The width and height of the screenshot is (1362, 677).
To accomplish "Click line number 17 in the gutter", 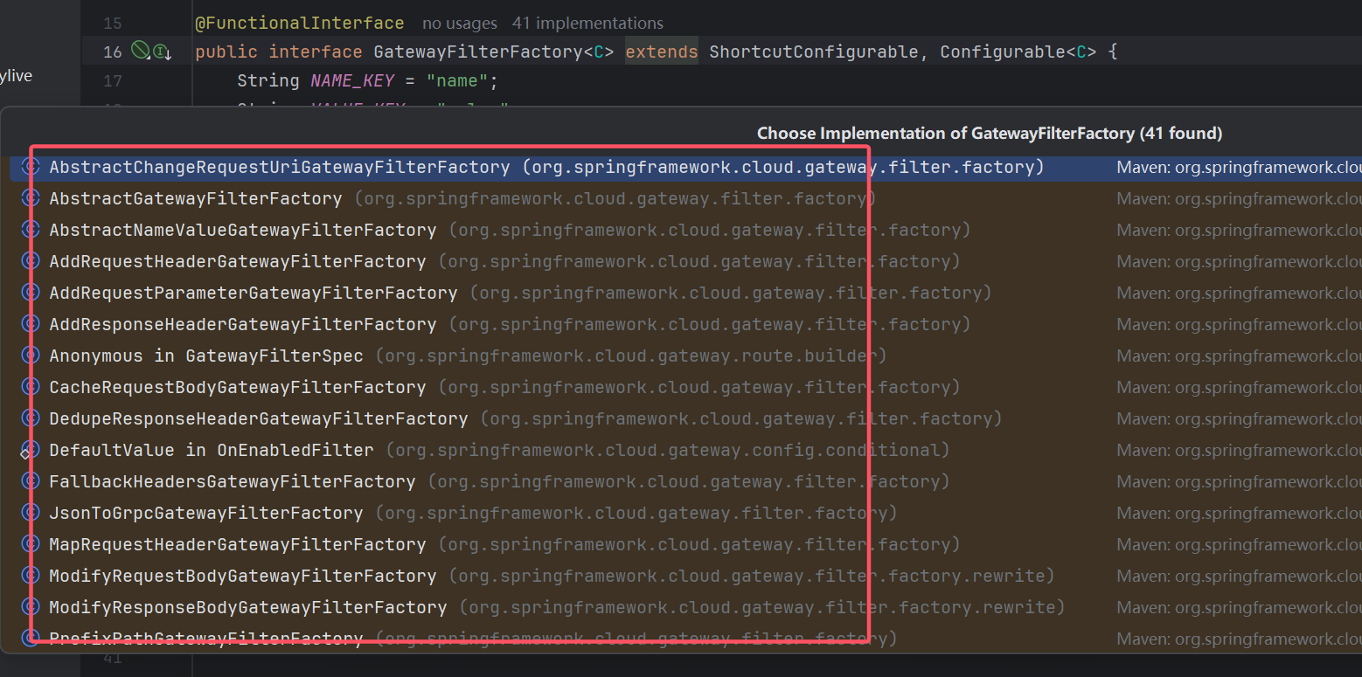I will pyautogui.click(x=113, y=81).
